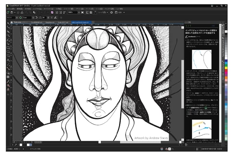This screenshot has height=158, width=233.
Task: Select the Zoom magnifier tool
Action: click(x=8, y=35)
